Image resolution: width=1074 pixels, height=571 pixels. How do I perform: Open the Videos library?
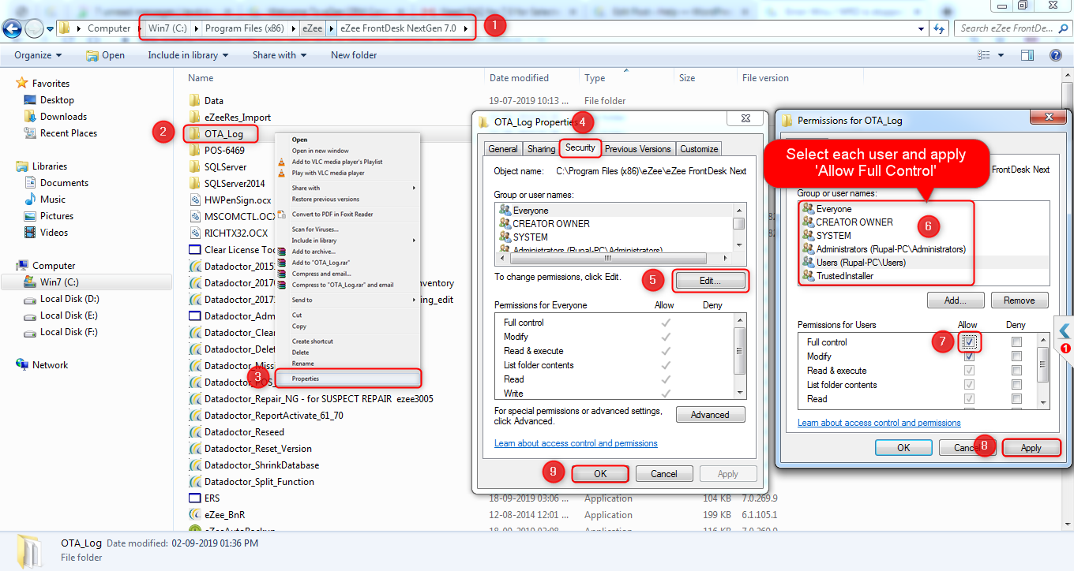click(54, 233)
